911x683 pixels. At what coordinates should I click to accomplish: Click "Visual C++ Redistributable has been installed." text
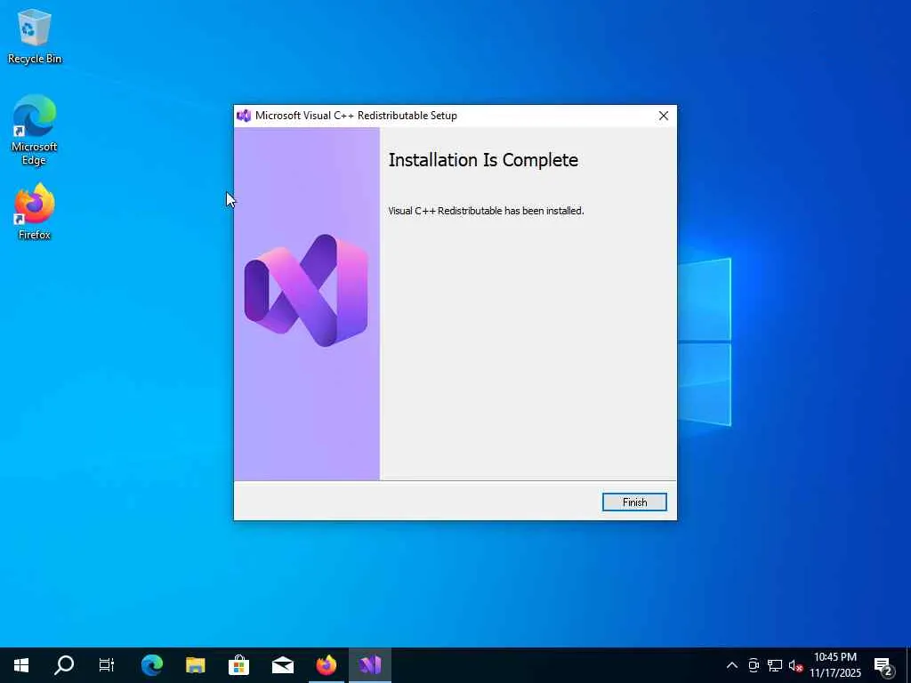(x=487, y=211)
